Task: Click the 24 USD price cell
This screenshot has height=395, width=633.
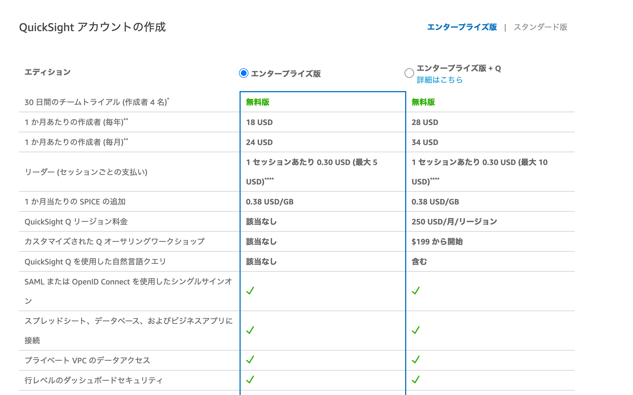Action: pyautogui.click(x=259, y=142)
